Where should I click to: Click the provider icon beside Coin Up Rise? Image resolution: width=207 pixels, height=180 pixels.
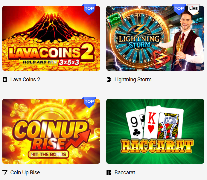[5, 172]
